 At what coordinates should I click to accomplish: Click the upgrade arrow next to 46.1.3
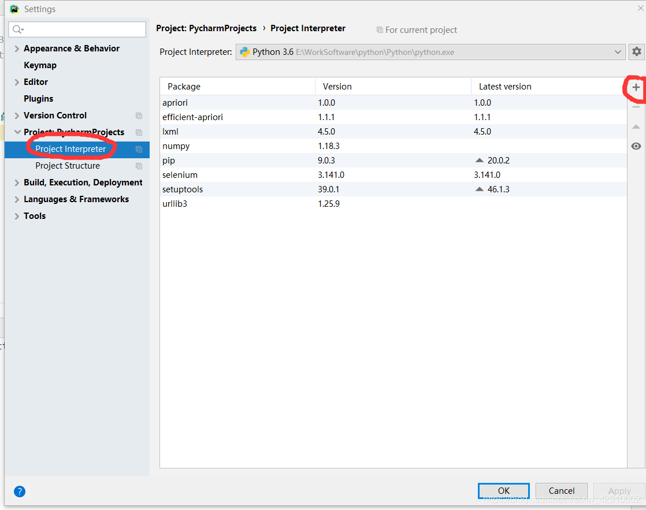pyautogui.click(x=479, y=189)
